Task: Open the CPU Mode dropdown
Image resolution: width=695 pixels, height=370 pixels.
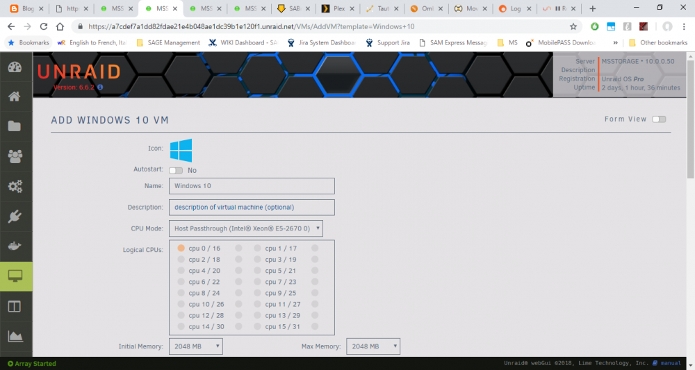Action: point(245,228)
